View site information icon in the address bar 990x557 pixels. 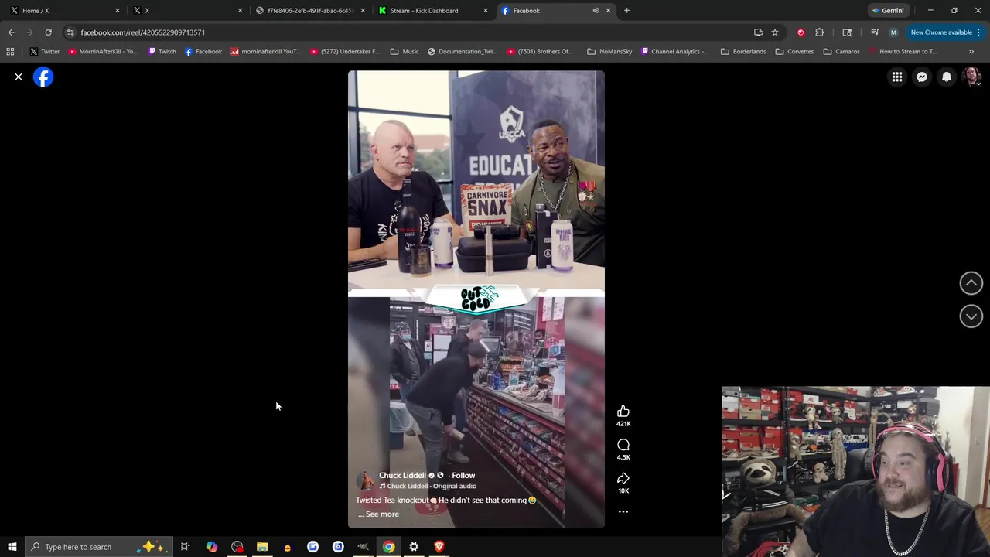click(70, 32)
